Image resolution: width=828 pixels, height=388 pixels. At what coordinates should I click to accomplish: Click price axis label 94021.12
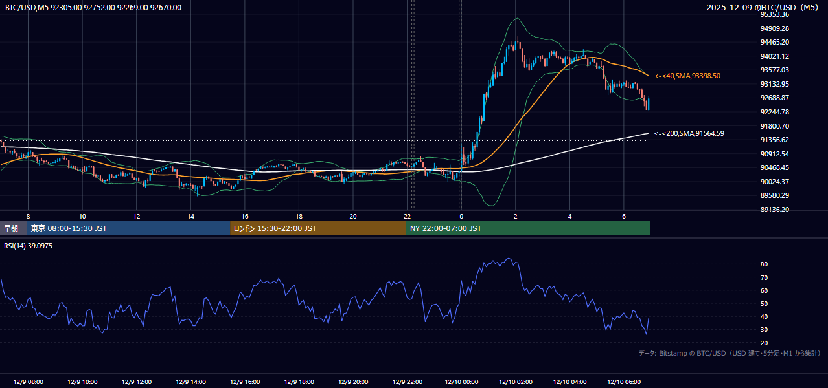(x=775, y=56)
